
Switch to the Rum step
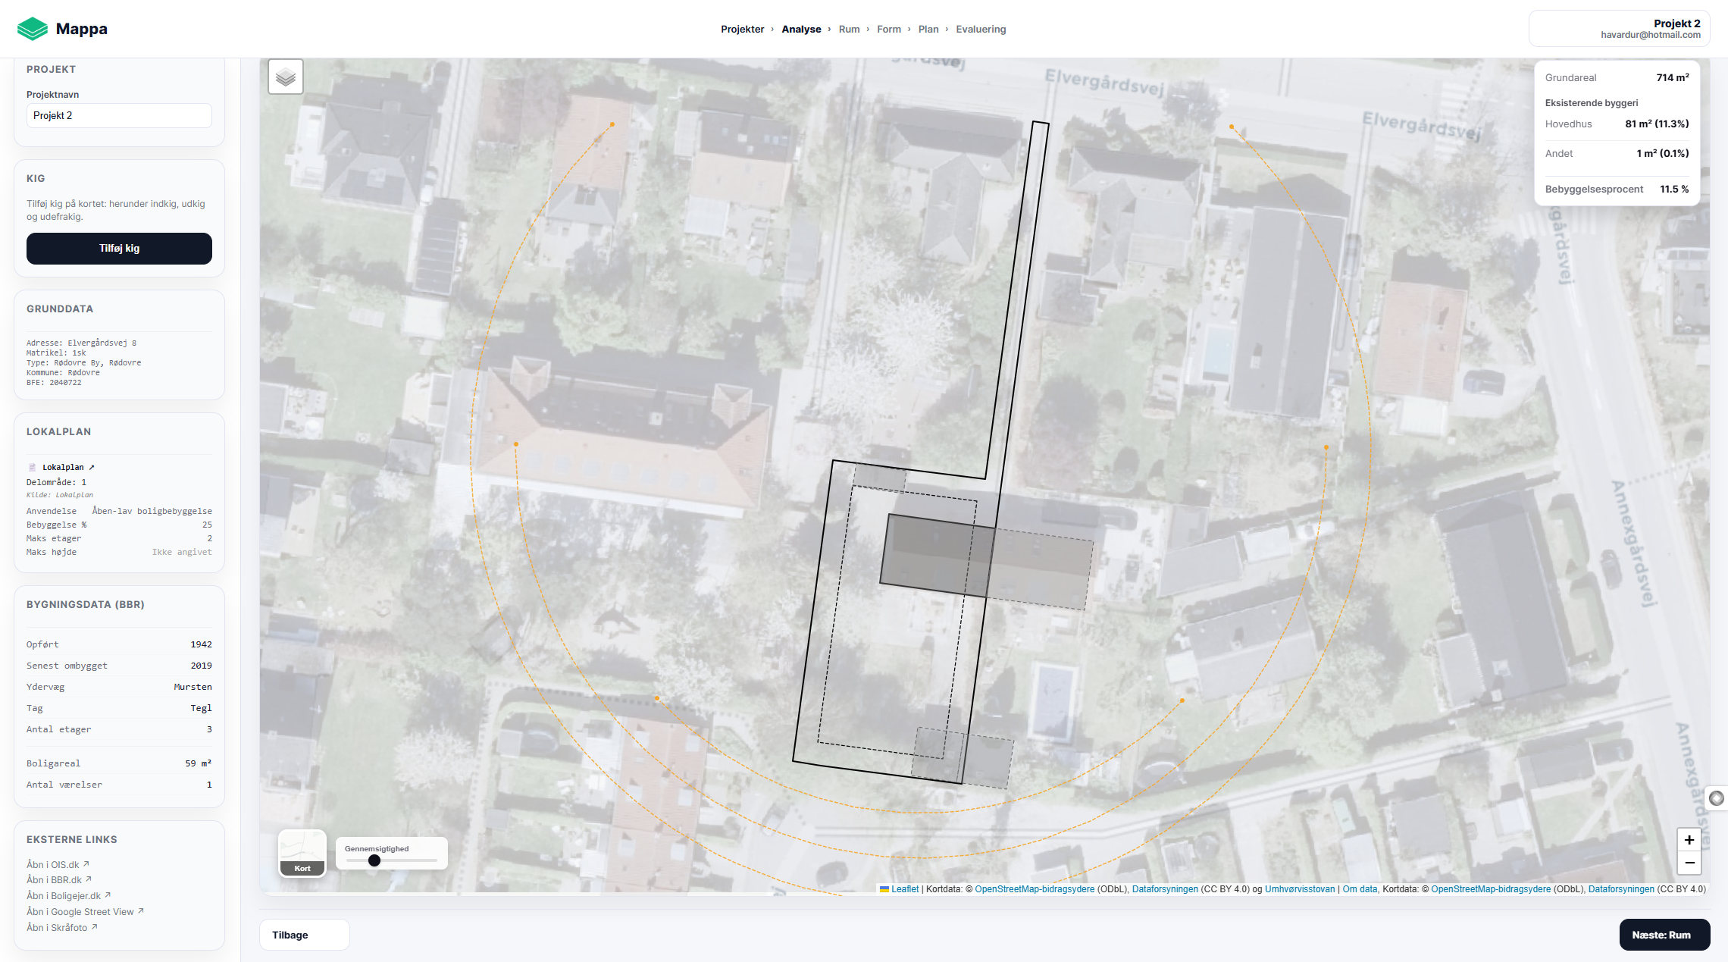[x=849, y=30]
